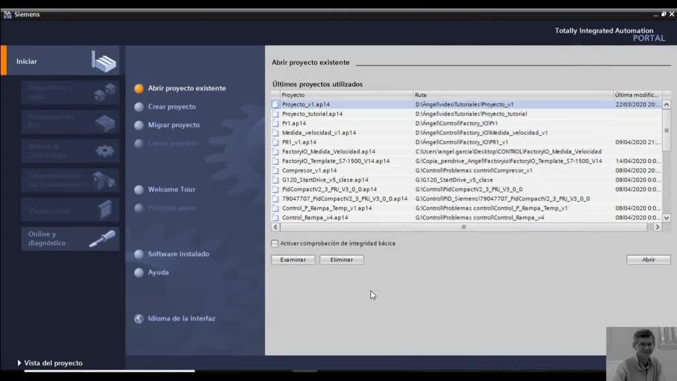Viewport: 677px width, 381px height.
Task: Click the bullet icon beside Migrar proyecto
Action: [139, 125]
